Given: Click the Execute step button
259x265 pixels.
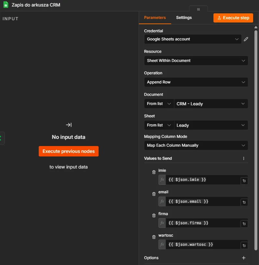Looking at the screenshot, I should pos(233,18).
